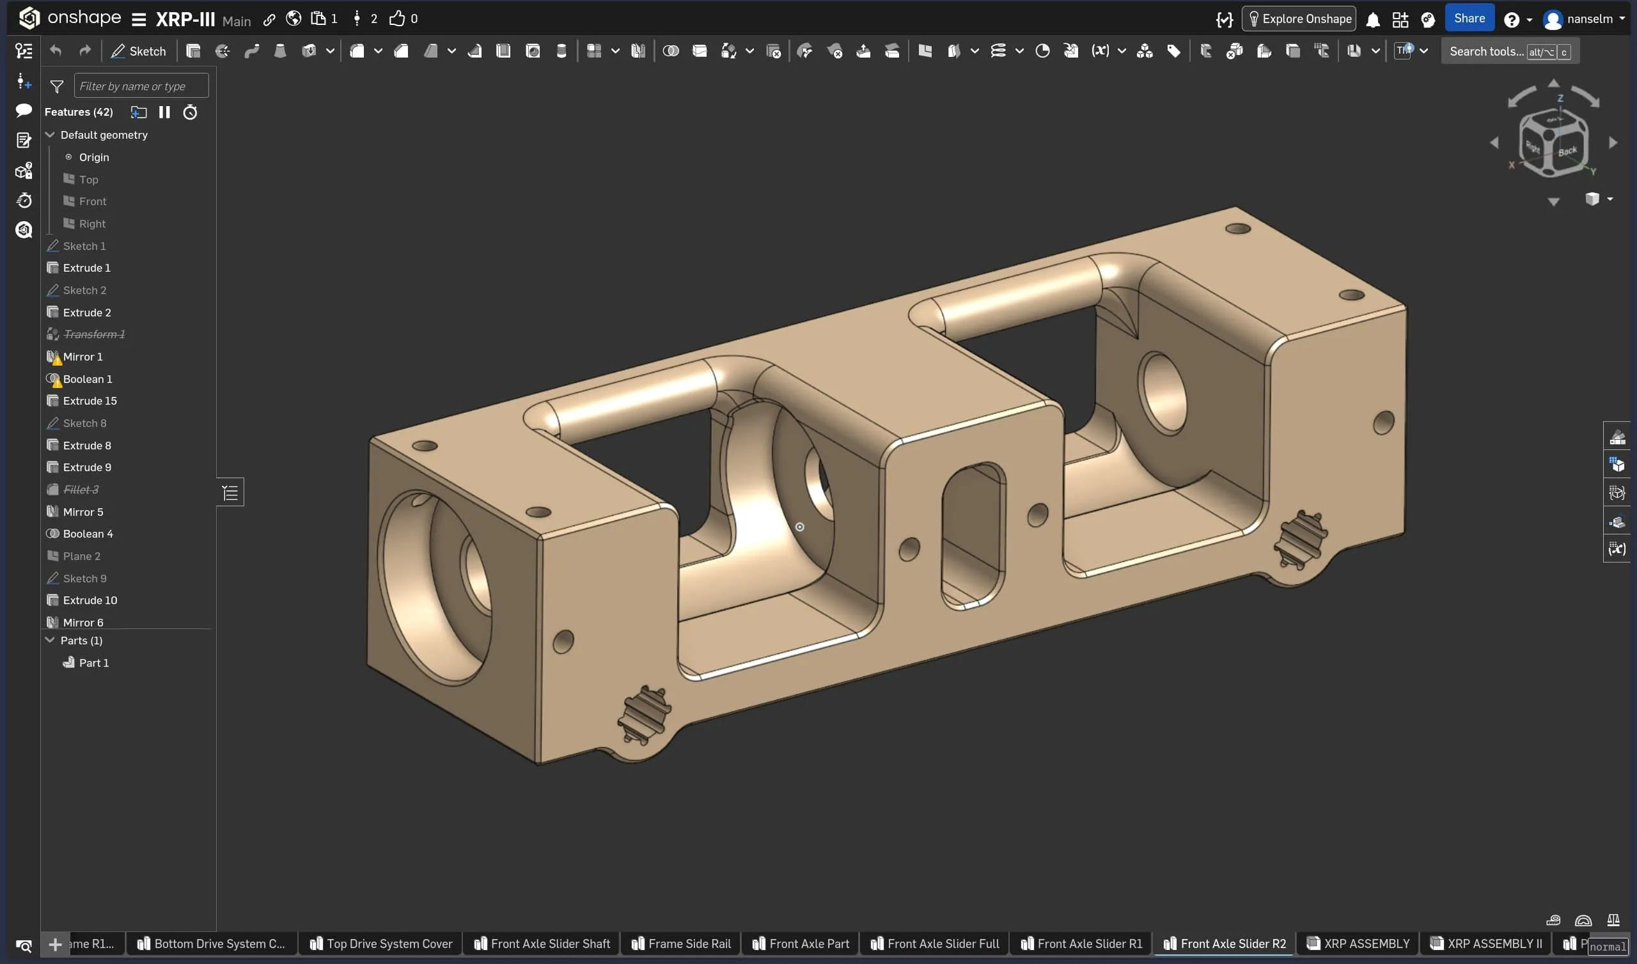Select the Shell tool
The width and height of the screenshot is (1637, 964).
click(x=503, y=51)
